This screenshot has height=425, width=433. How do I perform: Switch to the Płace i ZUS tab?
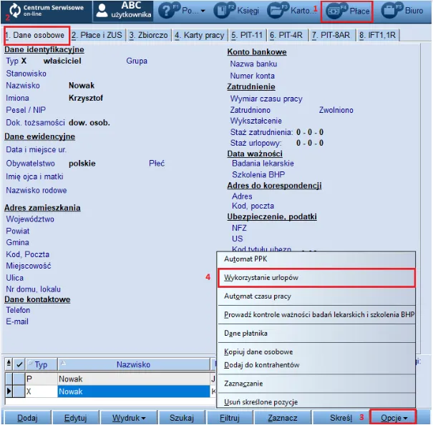pos(97,35)
